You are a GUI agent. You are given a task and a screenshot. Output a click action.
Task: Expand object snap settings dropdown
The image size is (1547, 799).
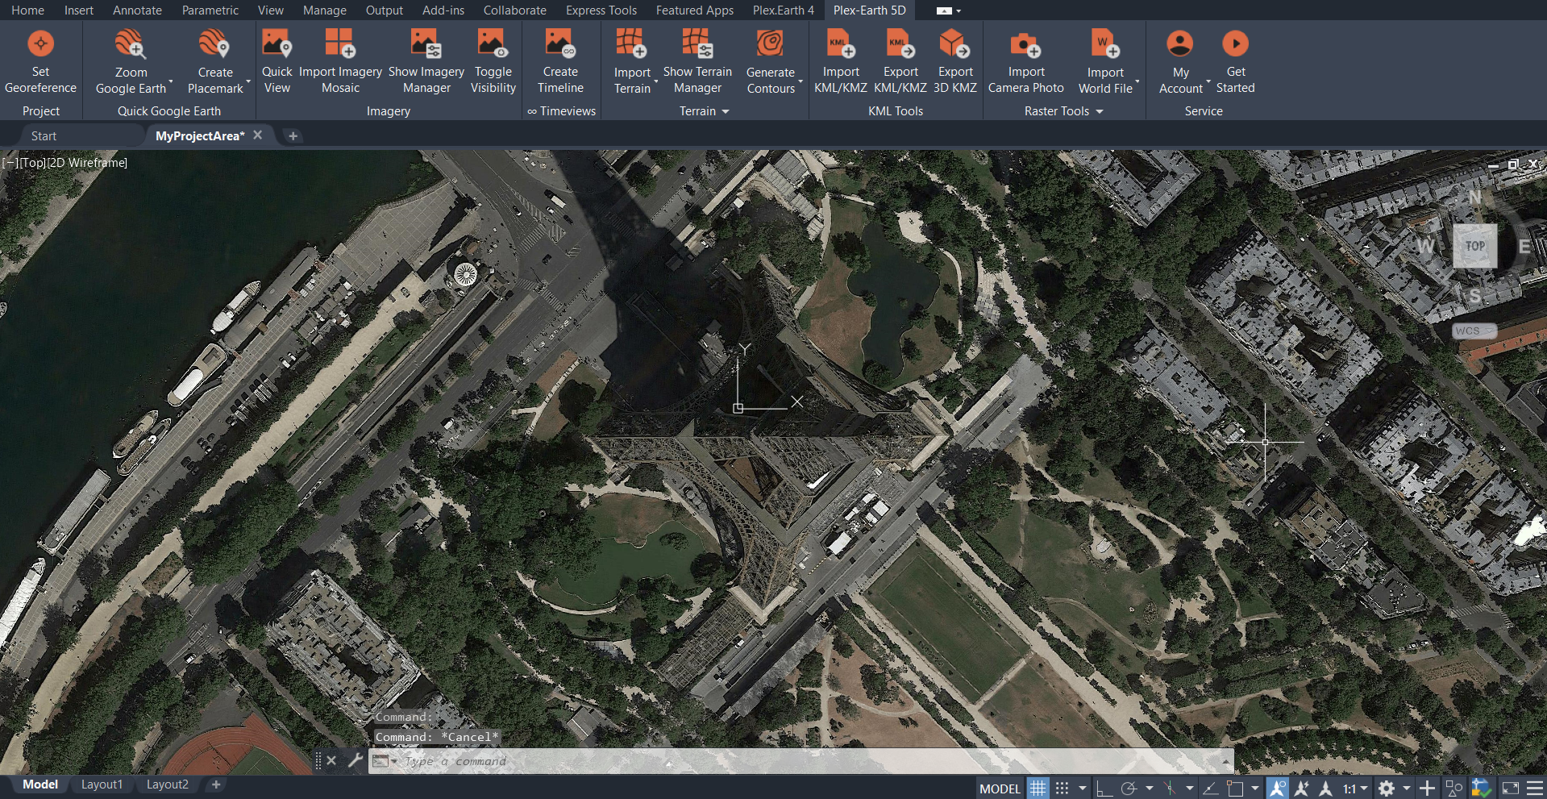pyautogui.click(x=1255, y=789)
